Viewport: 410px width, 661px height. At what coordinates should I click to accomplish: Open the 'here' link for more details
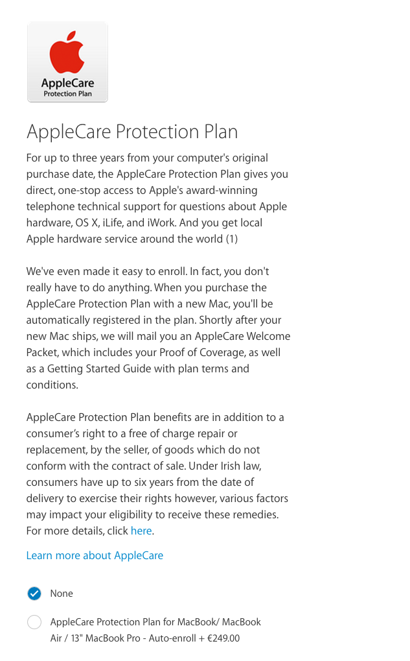[141, 531]
